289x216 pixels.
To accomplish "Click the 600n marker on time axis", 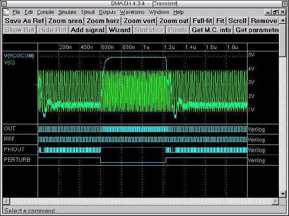I will coord(107,48).
